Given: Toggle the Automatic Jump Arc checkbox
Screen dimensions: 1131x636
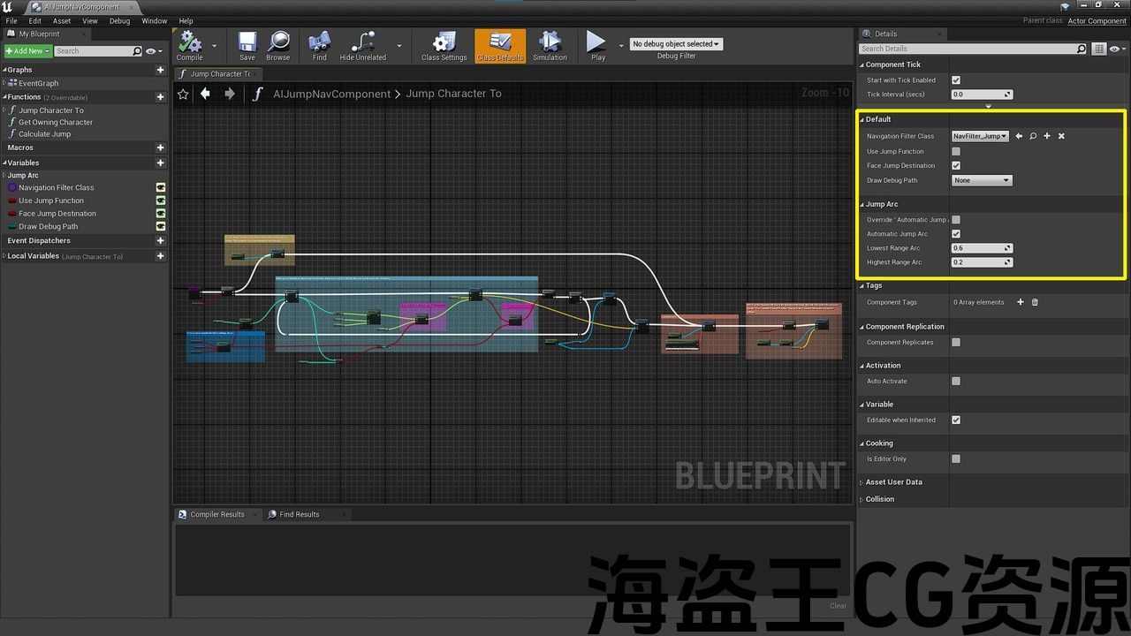Looking at the screenshot, I should pyautogui.click(x=956, y=234).
